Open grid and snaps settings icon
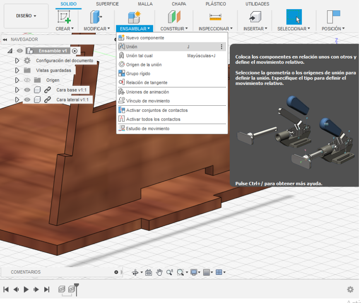The image size is (361, 303). [206, 272]
